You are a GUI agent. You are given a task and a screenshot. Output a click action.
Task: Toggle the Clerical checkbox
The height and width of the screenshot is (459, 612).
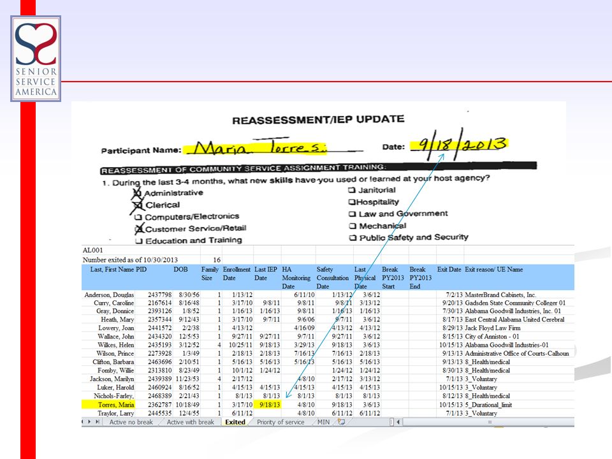(x=138, y=205)
